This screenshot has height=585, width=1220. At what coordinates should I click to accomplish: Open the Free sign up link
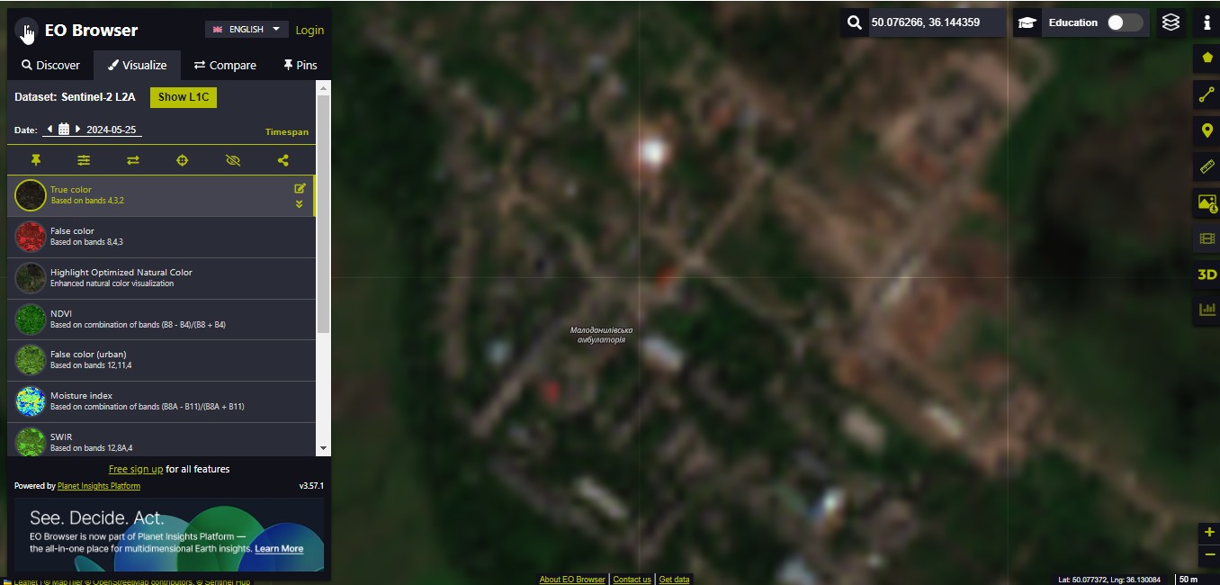pyautogui.click(x=136, y=469)
